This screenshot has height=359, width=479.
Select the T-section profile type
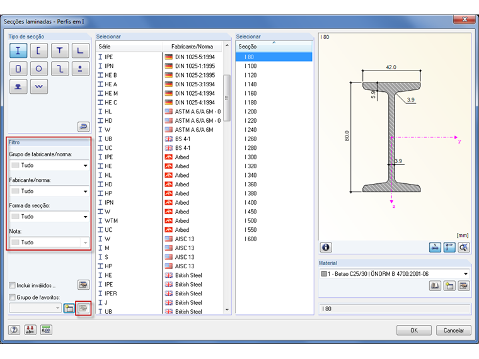(x=60, y=50)
